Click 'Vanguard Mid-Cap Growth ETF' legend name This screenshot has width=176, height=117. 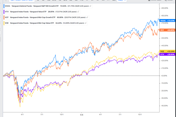(x=43, y=17)
